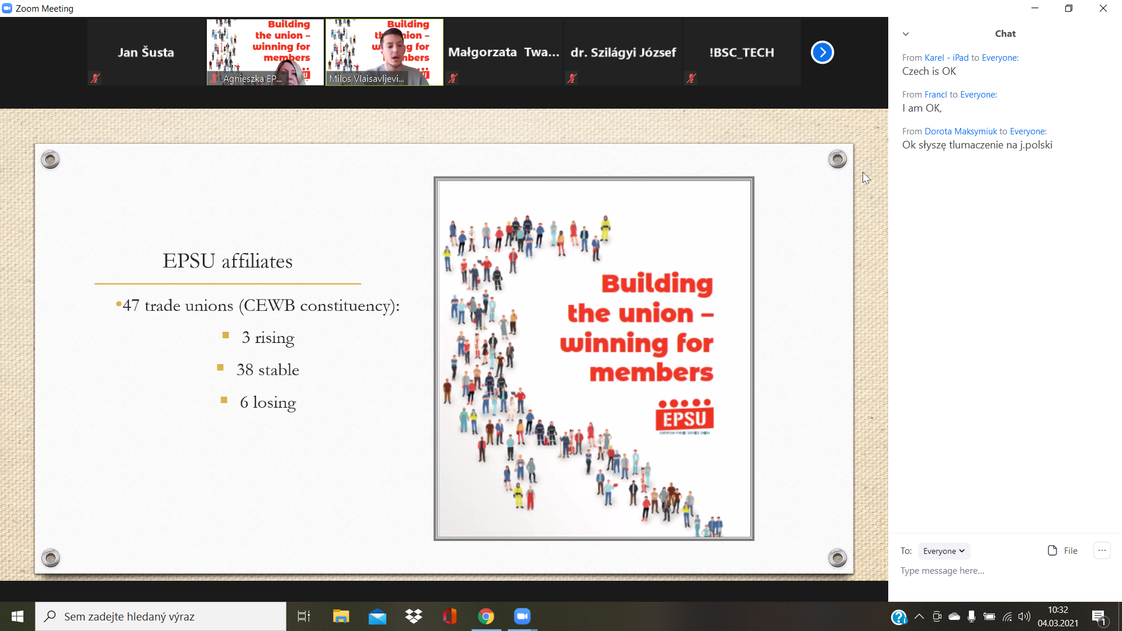Image resolution: width=1122 pixels, height=631 pixels.
Task: Click slide bullet 6 losing
Action: [268, 403]
